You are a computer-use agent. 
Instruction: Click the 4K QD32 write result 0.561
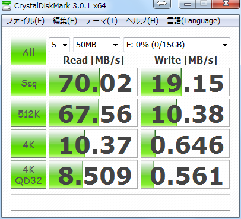185,174
